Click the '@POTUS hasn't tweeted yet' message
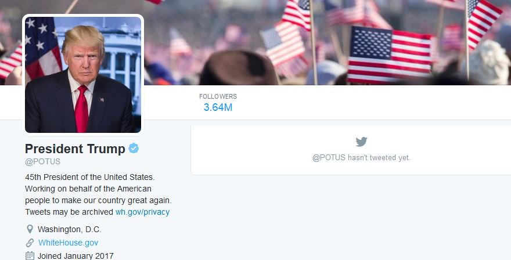Viewport: 511px width, 260px height. pyautogui.click(x=361, y=158)
